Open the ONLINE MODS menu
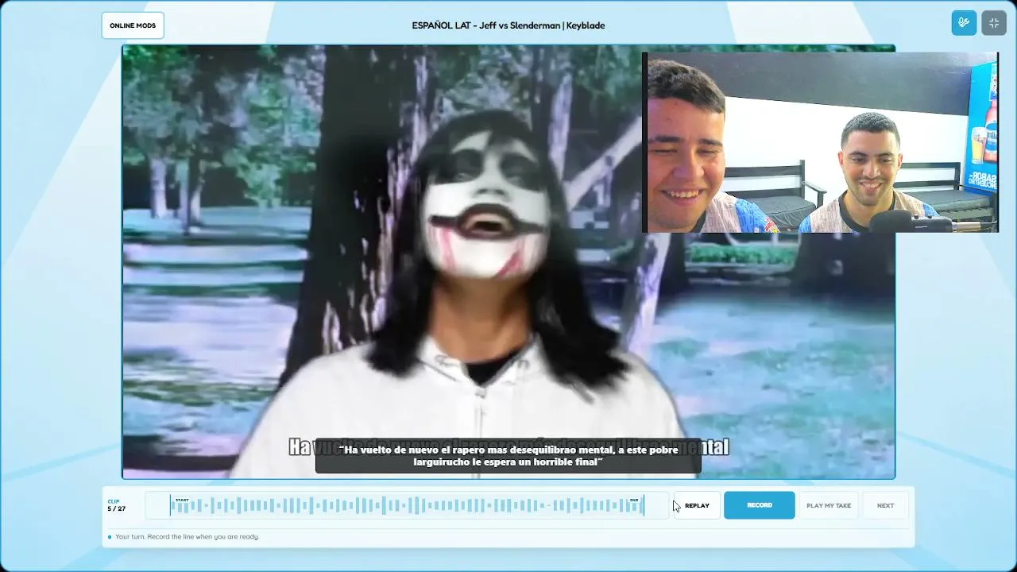The width and height of the screenshot is (1017, 572). click(133, 25)
